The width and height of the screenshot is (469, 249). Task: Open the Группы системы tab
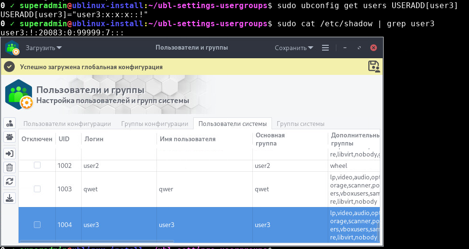[301, 124]
